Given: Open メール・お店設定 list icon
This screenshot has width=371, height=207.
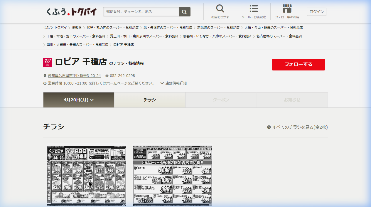Looking at the screenshot, I should (254, 9).
